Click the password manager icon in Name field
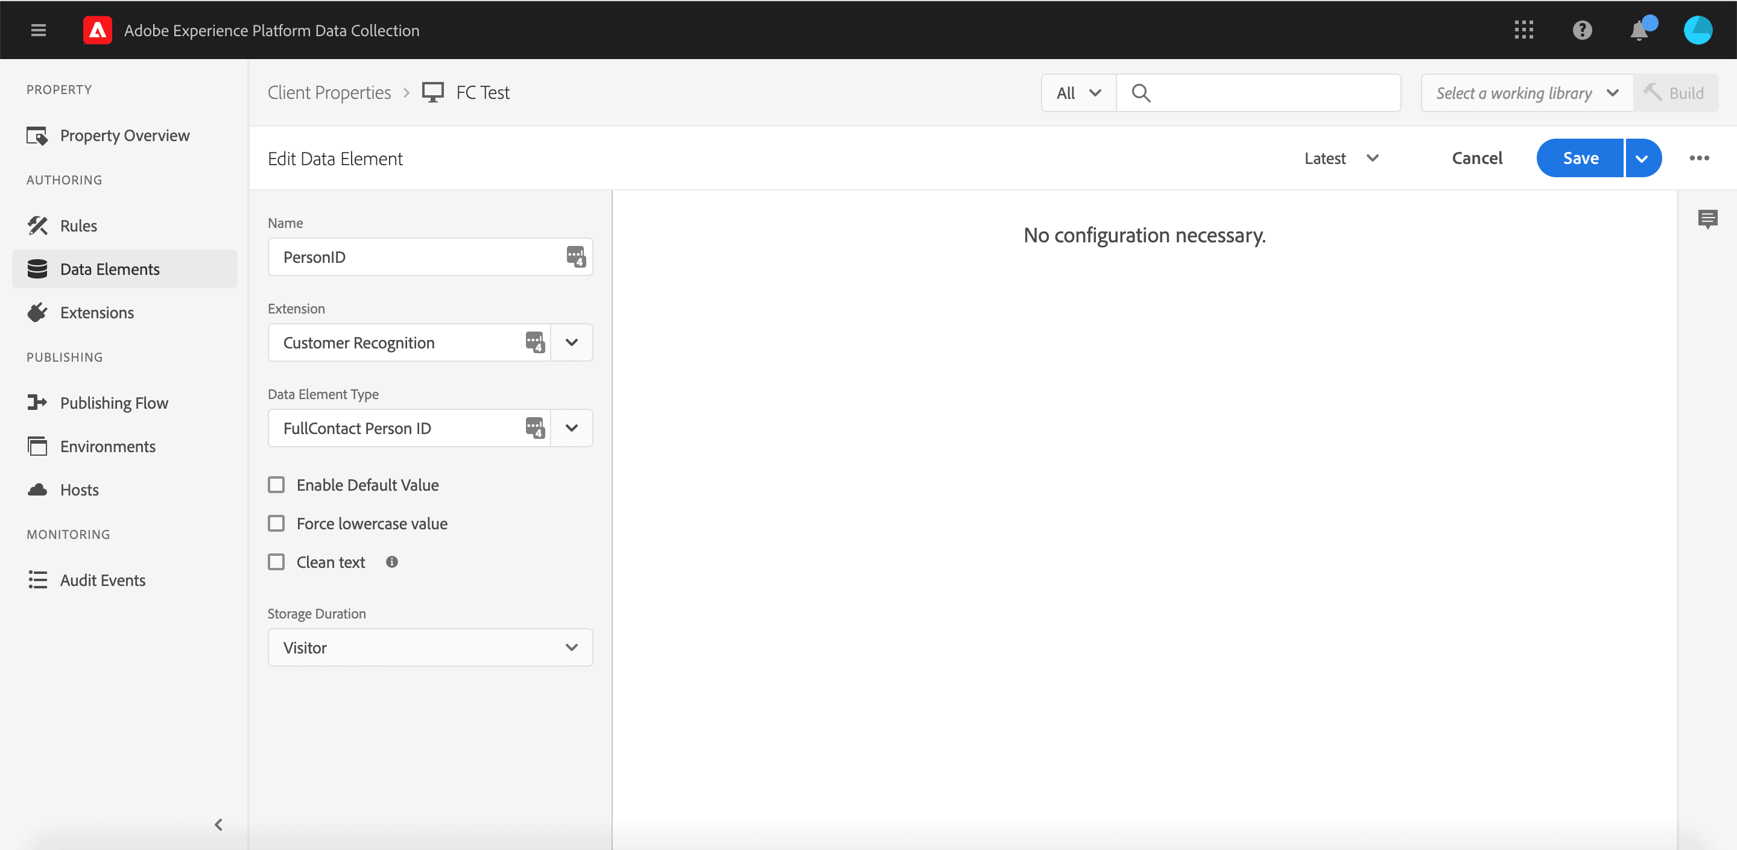The image size is (1737, 850). click(x=575, y=256)
